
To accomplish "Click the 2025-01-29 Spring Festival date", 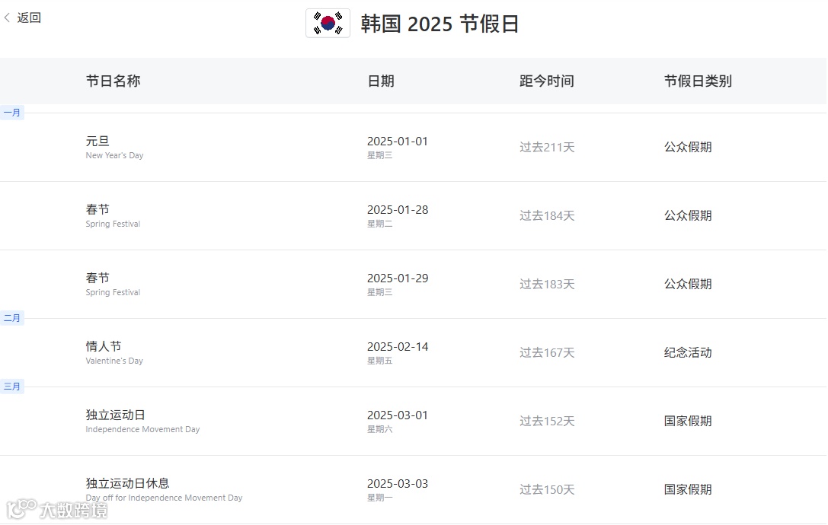I will pos(398,278).
